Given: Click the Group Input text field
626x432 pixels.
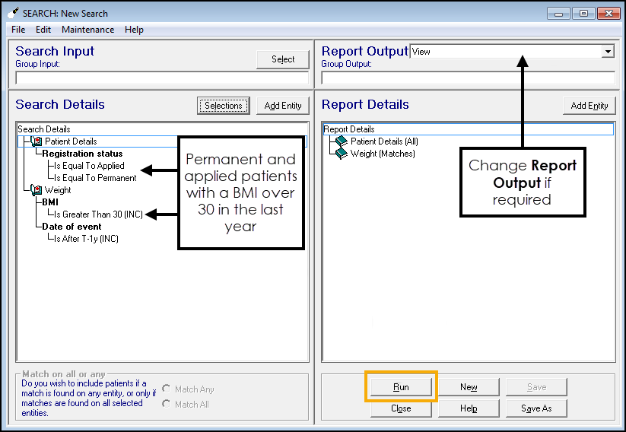Looking at the screenshot, I should (x=162, y=78).
